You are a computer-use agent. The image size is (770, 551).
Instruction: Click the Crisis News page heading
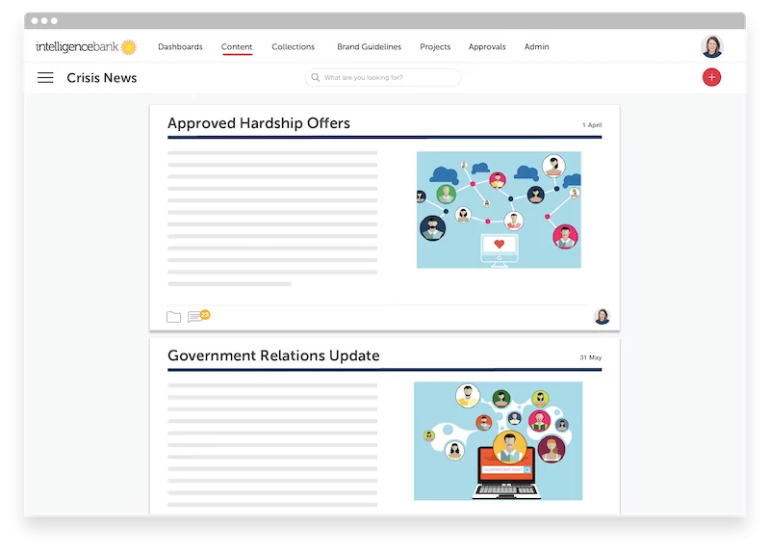tap(102, 78)
